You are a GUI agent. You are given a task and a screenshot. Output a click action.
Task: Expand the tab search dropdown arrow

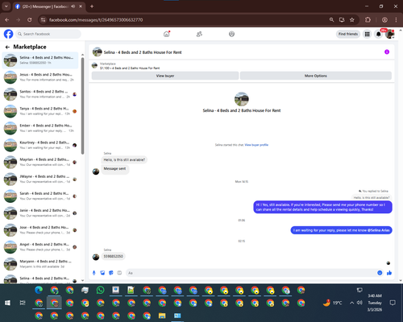coord(6,6)
